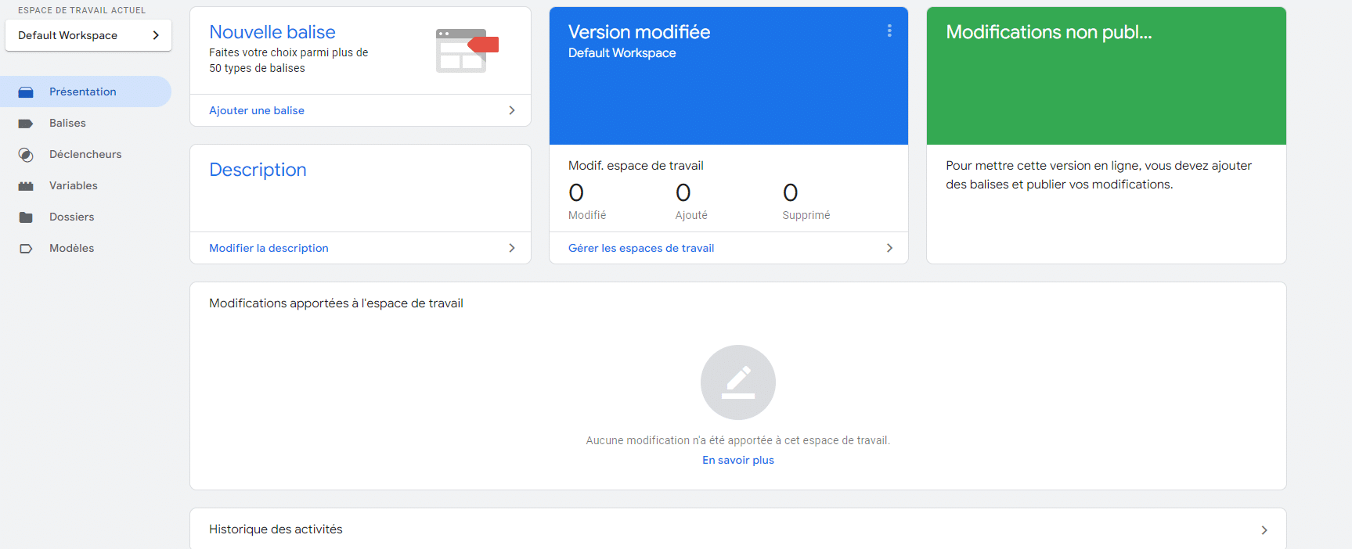Click the Dossiers folder icon
This screenshot has height=549, width=1352.
(26, 217)
